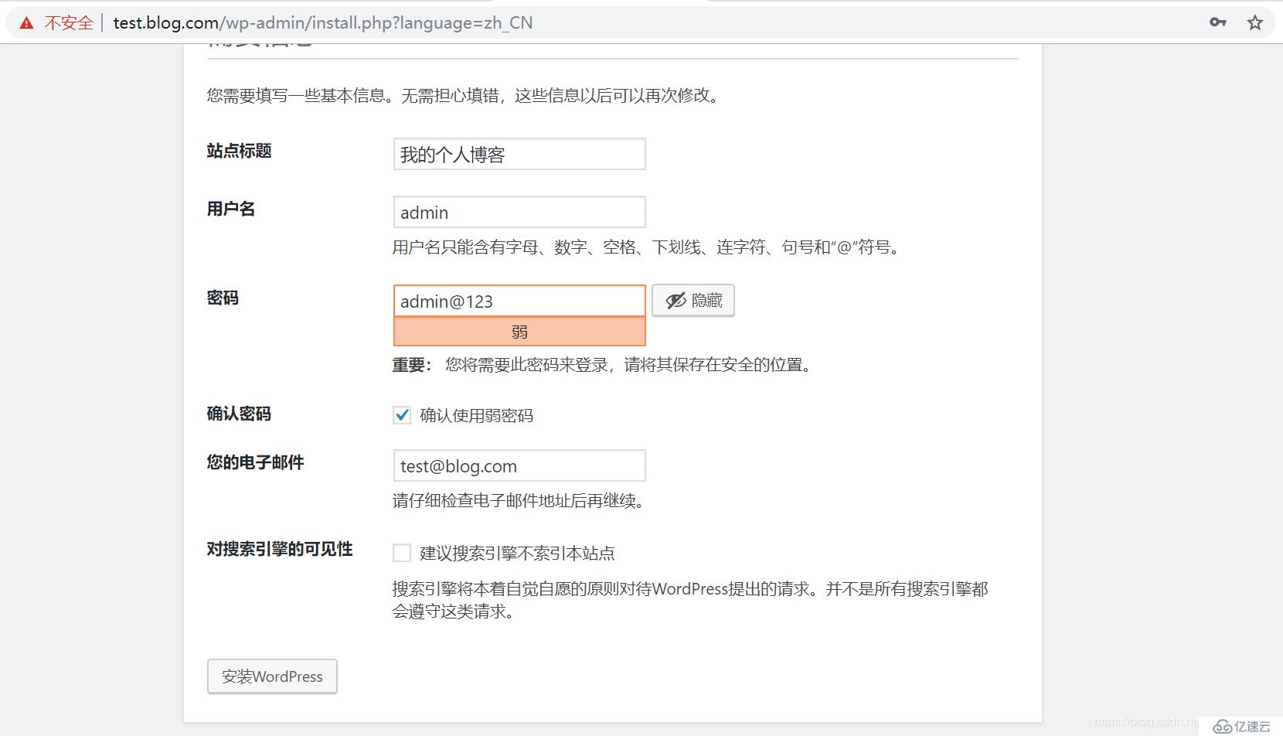Viewport: 1283px width, 736px height.
Task: Click the 确认使用弱密码 checkbox label text
Action: 477,416
